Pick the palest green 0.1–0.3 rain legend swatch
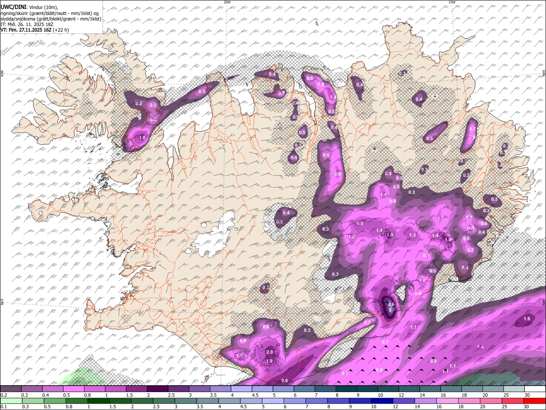Viewport: 546px width, 410px height. (11, 401)
